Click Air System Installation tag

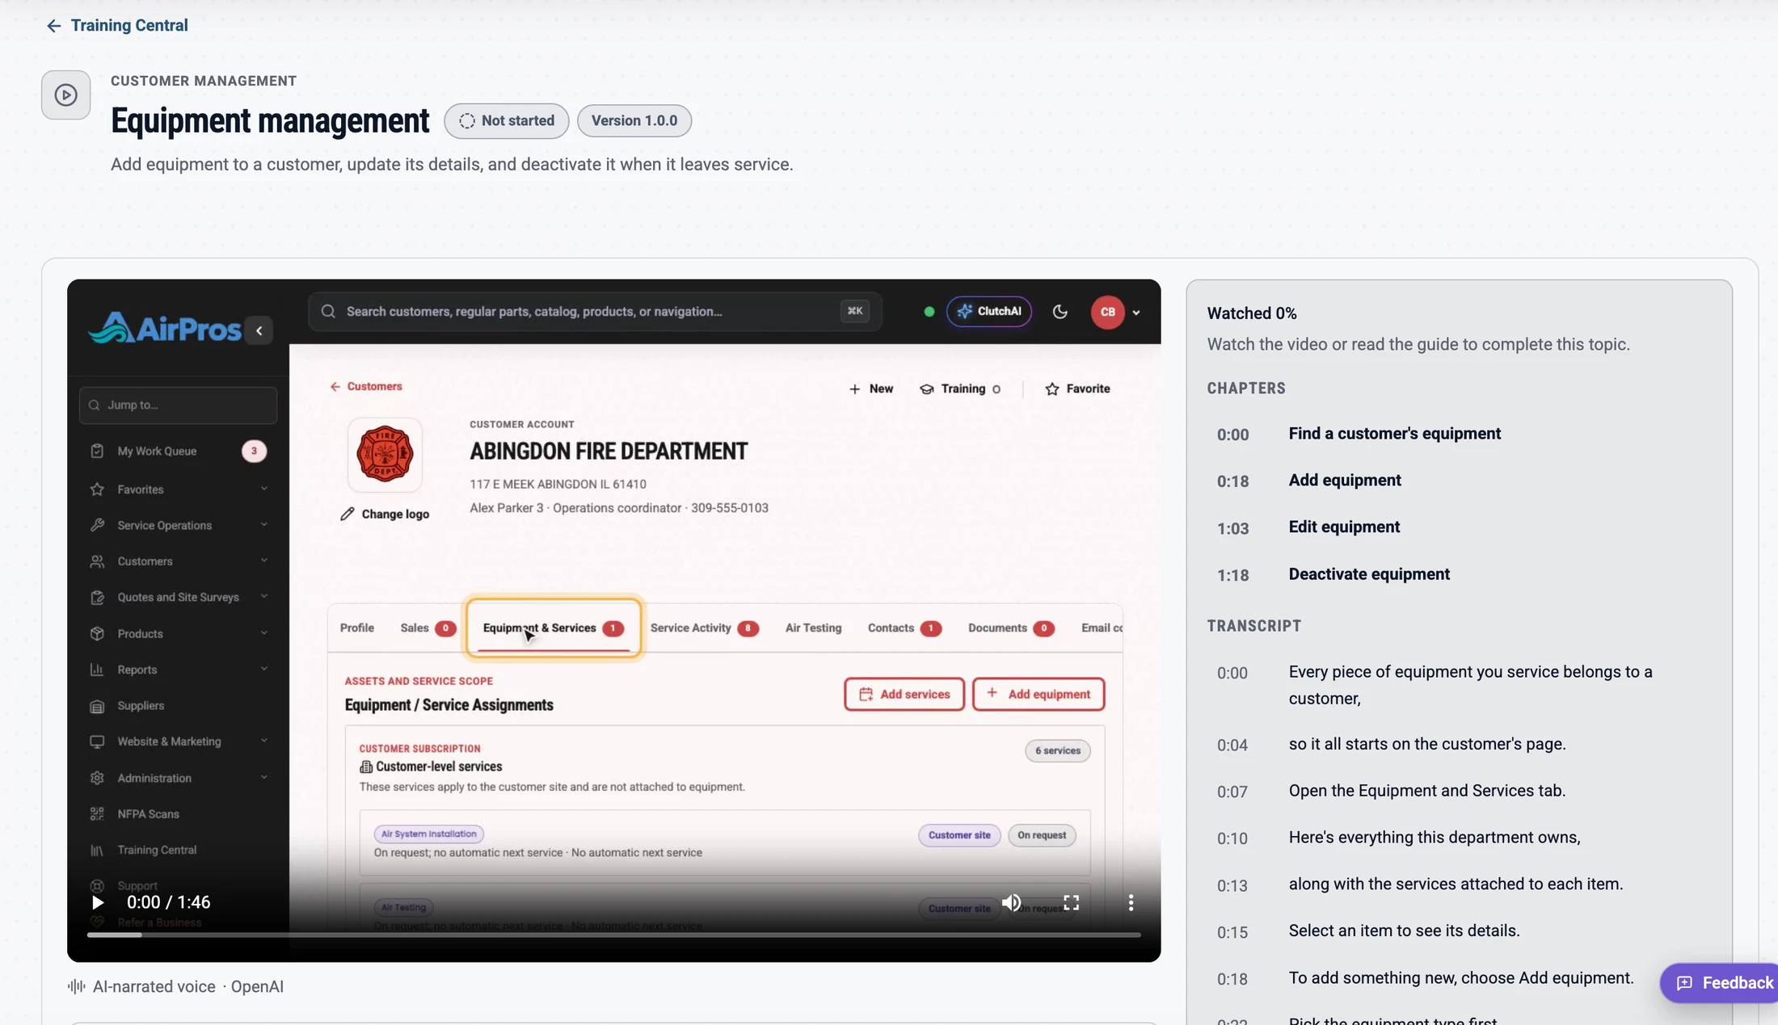[x=429, y=834]
